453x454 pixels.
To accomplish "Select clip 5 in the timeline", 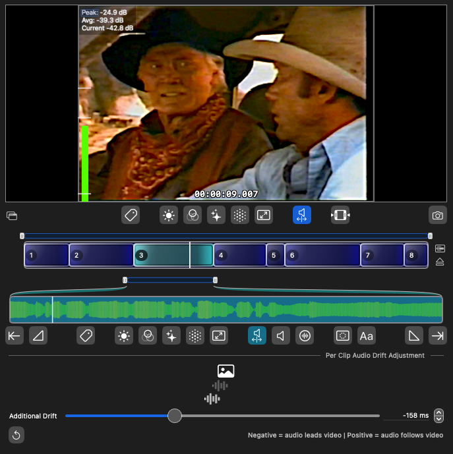I will pyautogui.click(x=276, y=255).
